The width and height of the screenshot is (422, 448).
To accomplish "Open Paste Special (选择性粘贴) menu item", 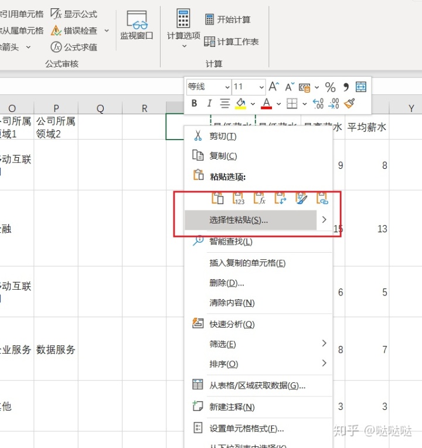I will (251, 220).
